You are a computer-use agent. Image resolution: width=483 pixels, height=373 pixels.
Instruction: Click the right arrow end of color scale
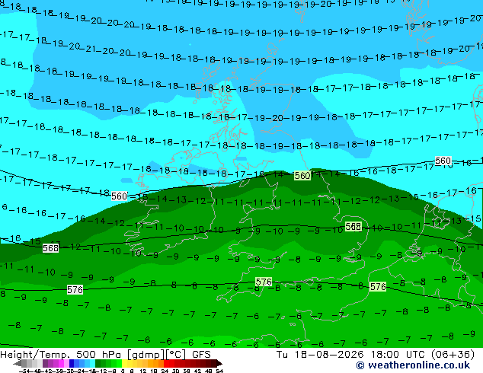tap(219, 364)
